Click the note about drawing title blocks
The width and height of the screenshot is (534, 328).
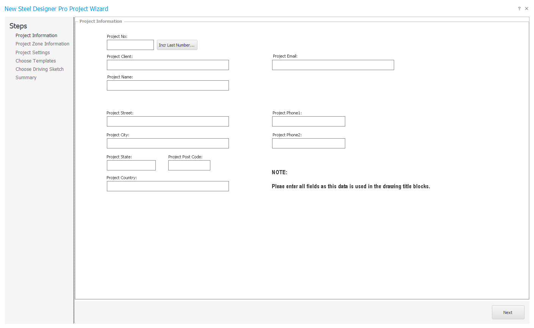(351, 186)
